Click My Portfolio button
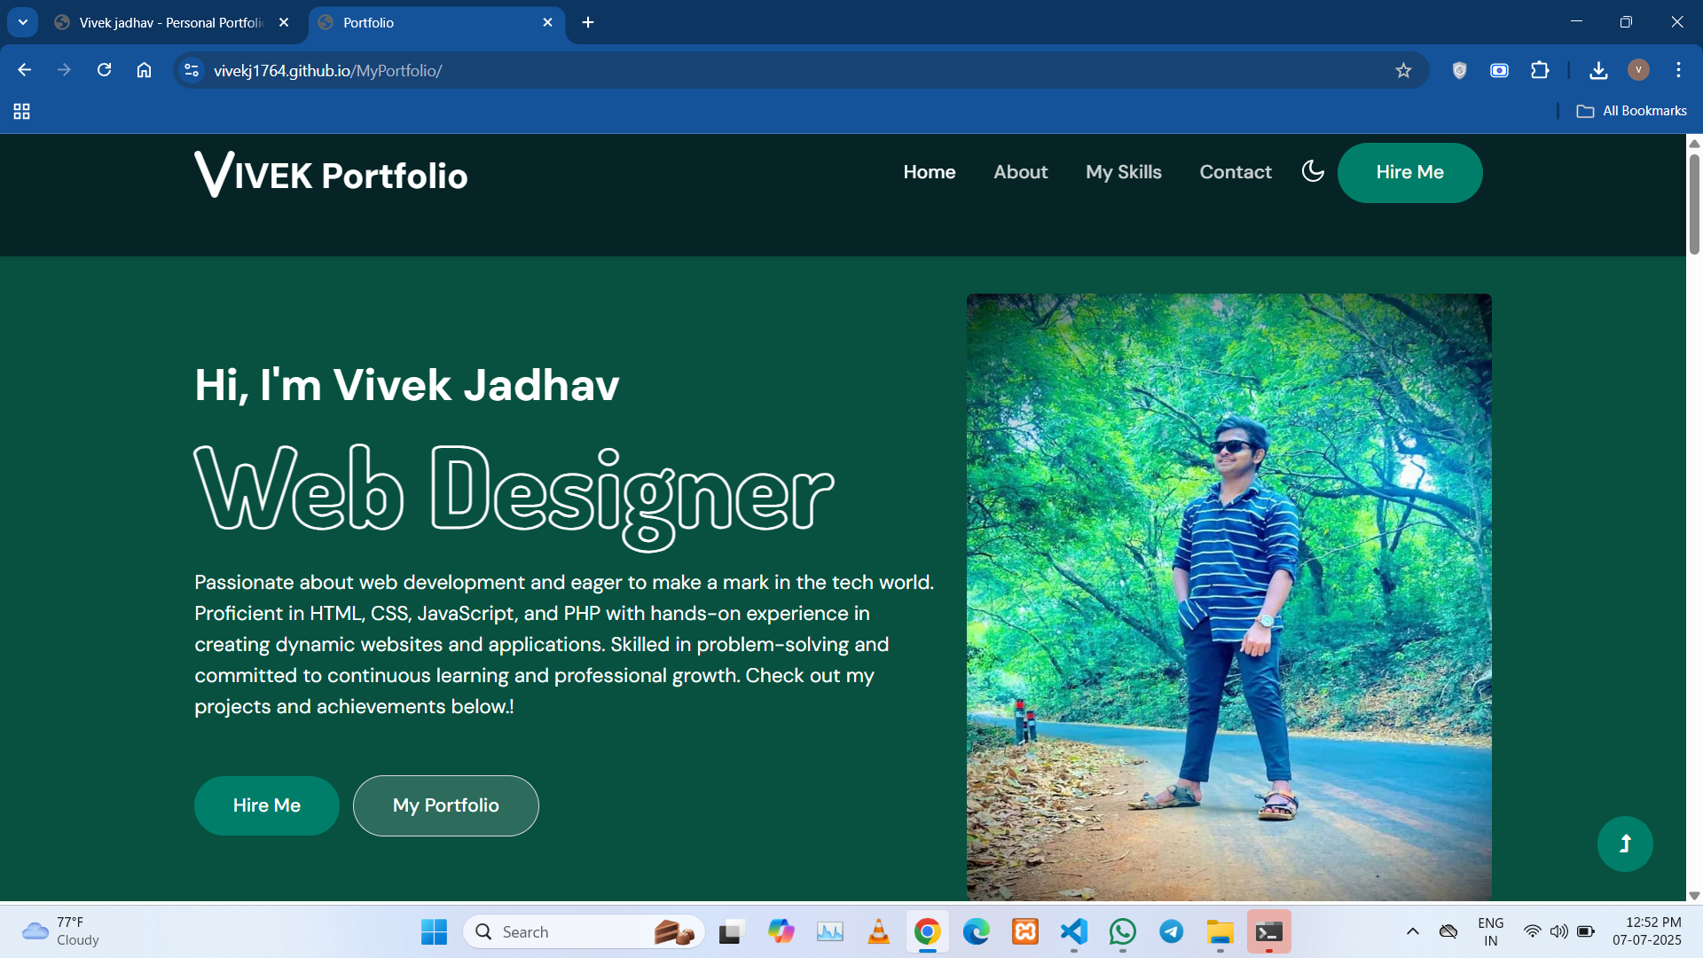The image size is (1703, 958). pos(445,805)
